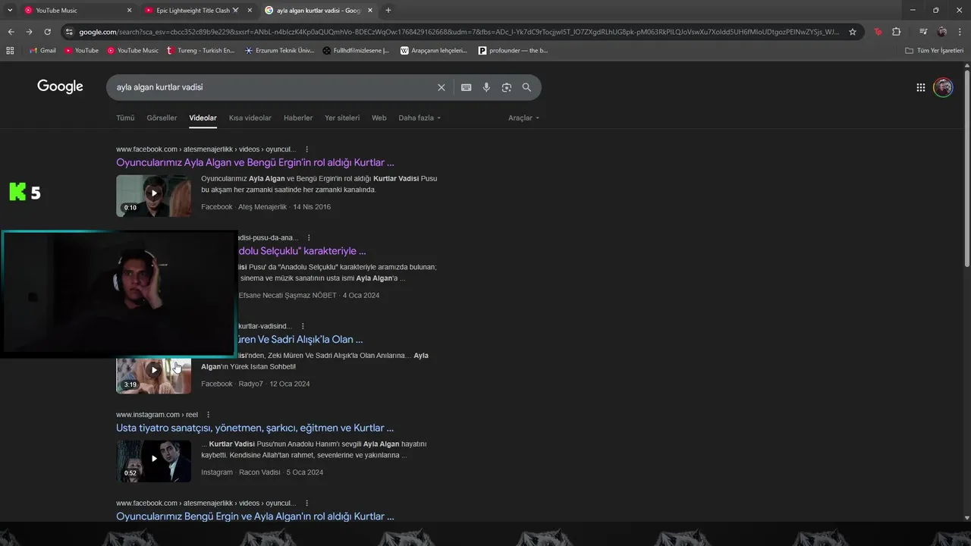
Task: Open the Tureng - Turkish En... bookmark
Action: [200, 51]
